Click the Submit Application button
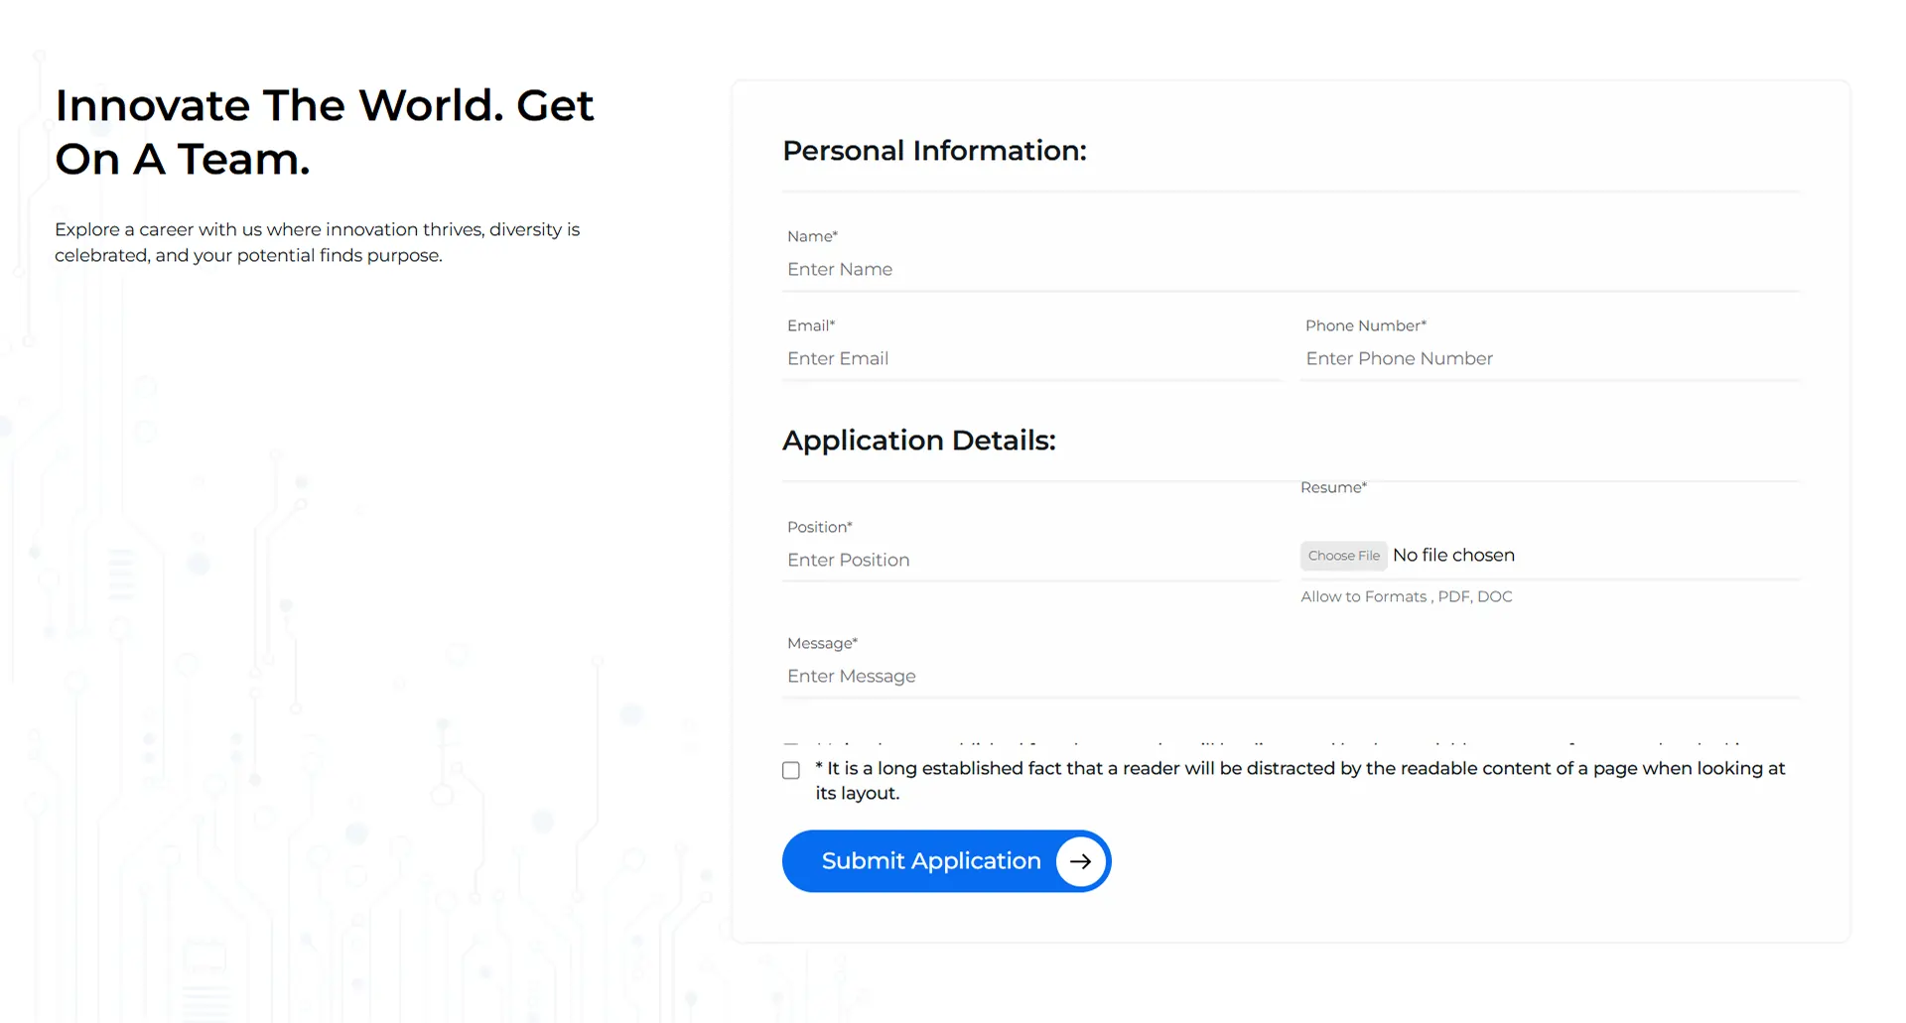The width and height of the screenshot is (1906, 1023). (x=931, y=861)
